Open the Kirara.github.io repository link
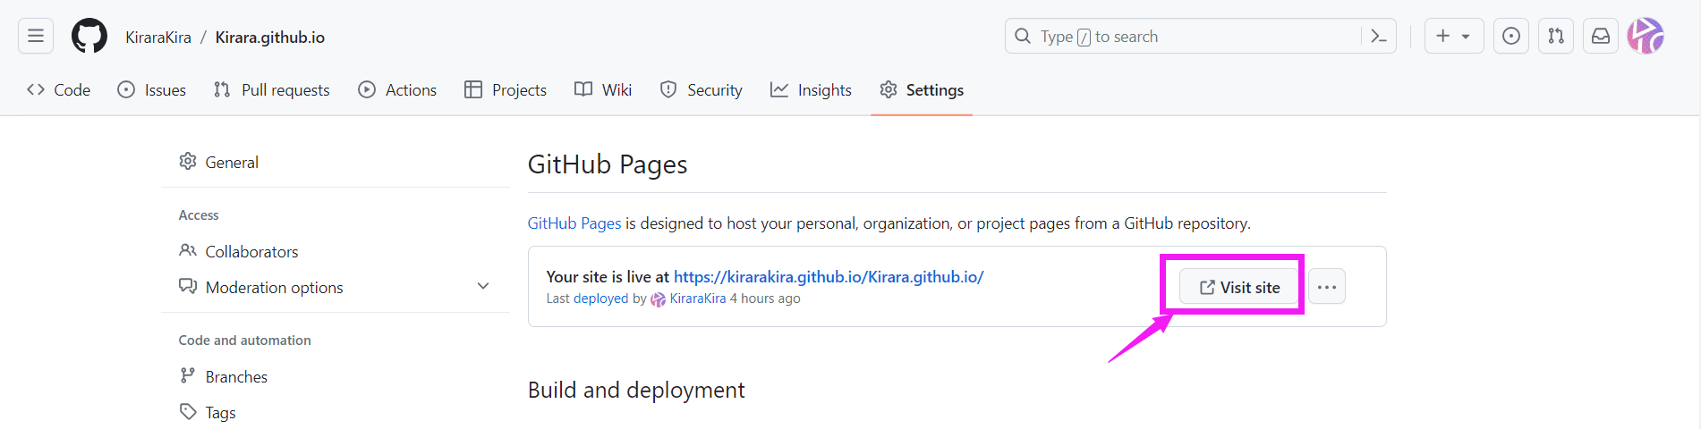Viewport: 1701px width, 429px height. 270,38
